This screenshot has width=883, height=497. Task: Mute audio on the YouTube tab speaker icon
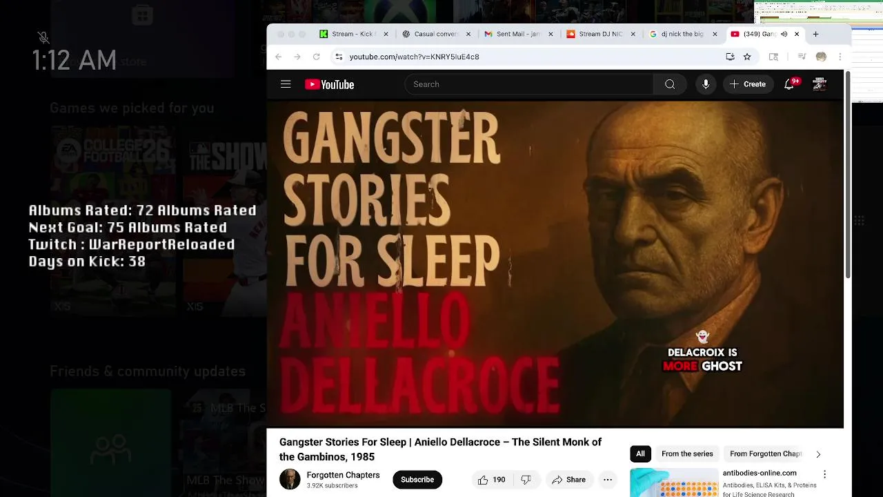tap(784, 34)
